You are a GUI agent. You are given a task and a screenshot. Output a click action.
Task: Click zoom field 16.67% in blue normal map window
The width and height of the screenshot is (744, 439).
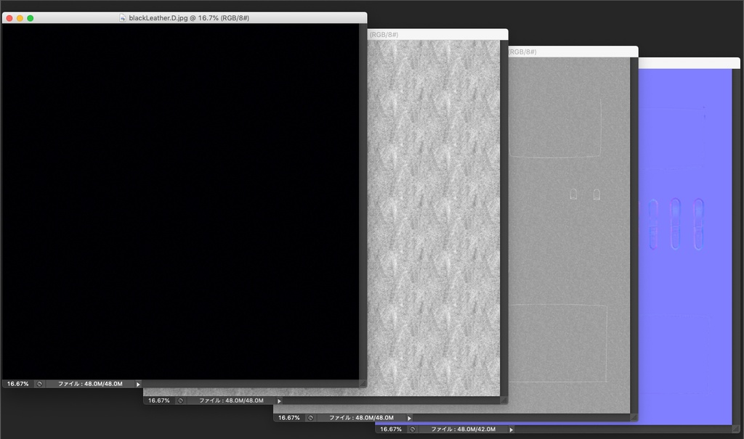pyautogui.click(x=391, y=429)
